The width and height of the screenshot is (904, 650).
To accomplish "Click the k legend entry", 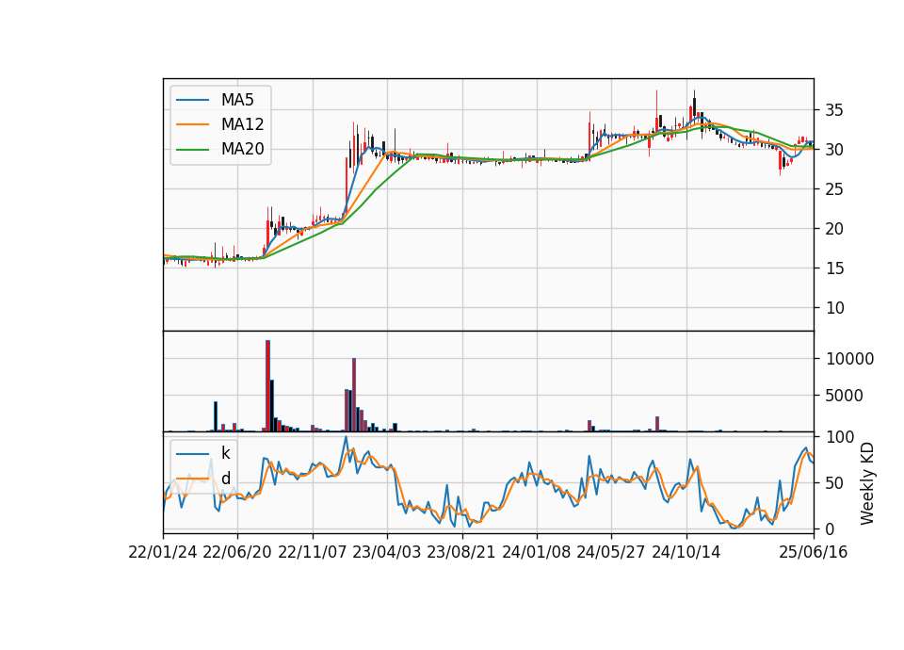I will point(203,453).
